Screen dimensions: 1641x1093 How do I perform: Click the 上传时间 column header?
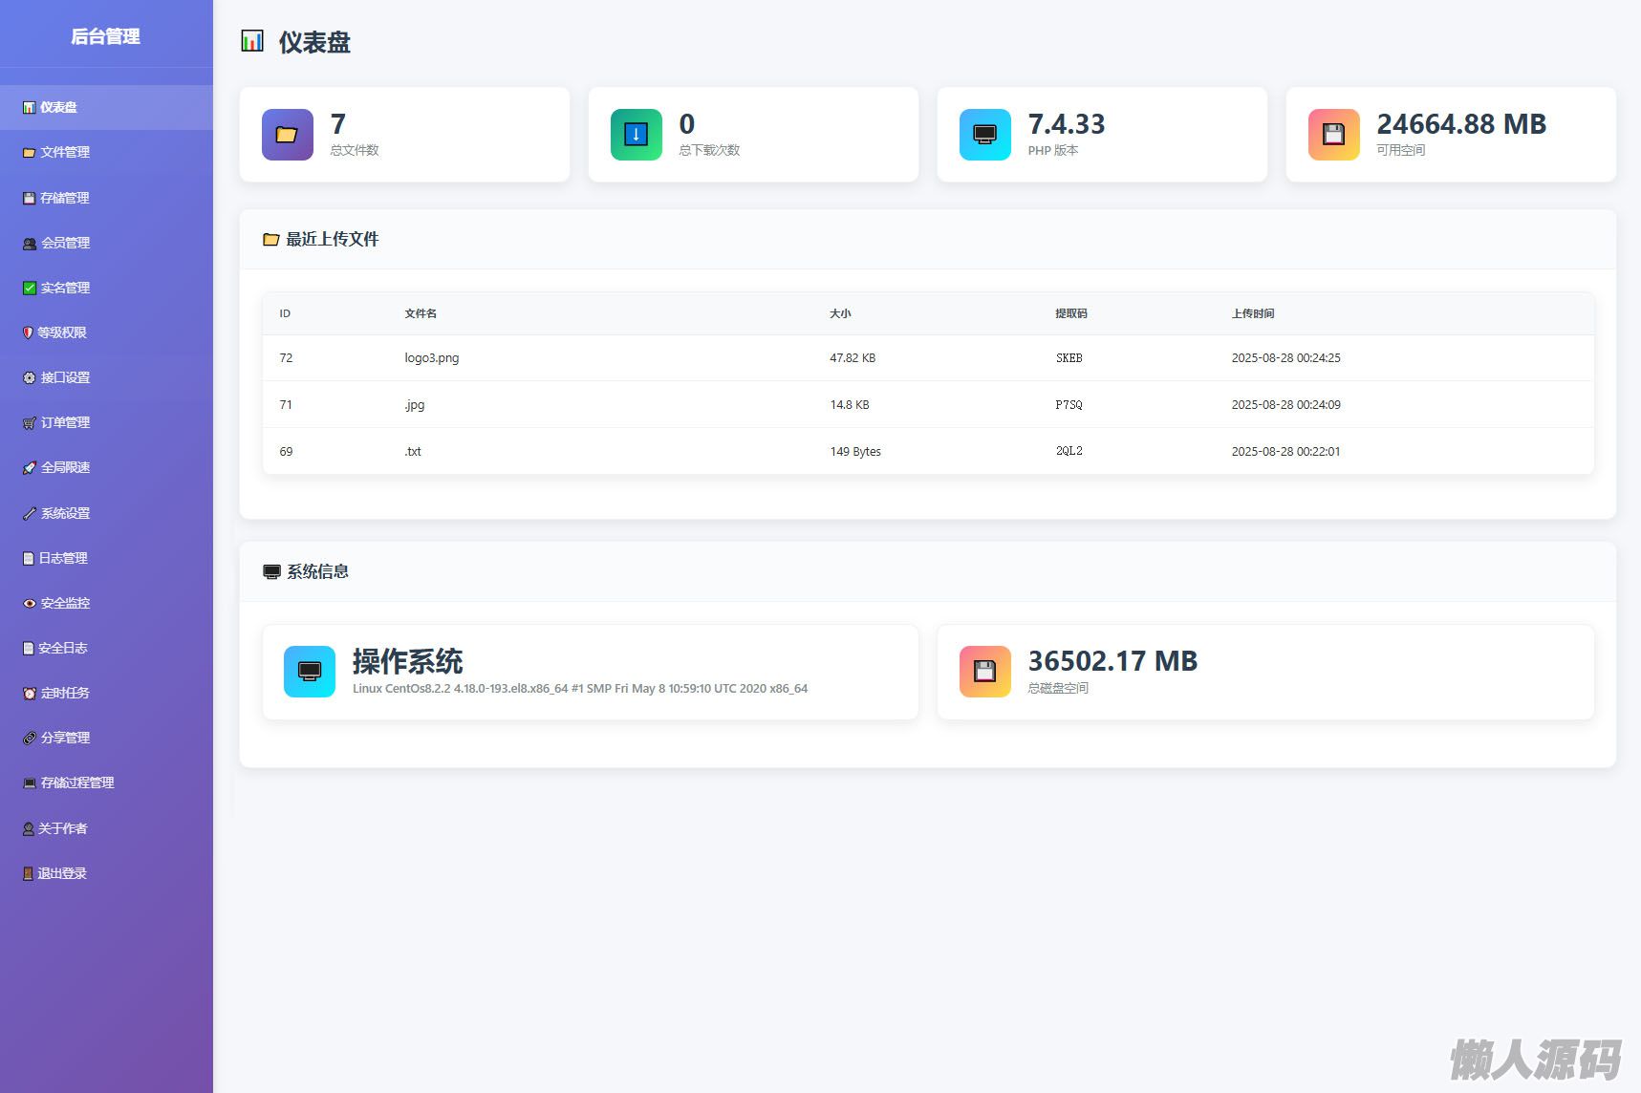point(1252,313)
